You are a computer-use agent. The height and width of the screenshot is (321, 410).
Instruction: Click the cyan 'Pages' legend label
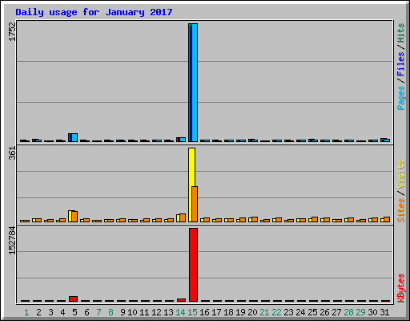401,98
